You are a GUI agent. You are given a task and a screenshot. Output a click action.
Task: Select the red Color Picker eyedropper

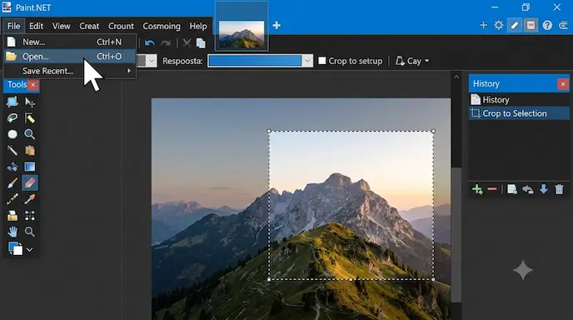pos(30,199)
